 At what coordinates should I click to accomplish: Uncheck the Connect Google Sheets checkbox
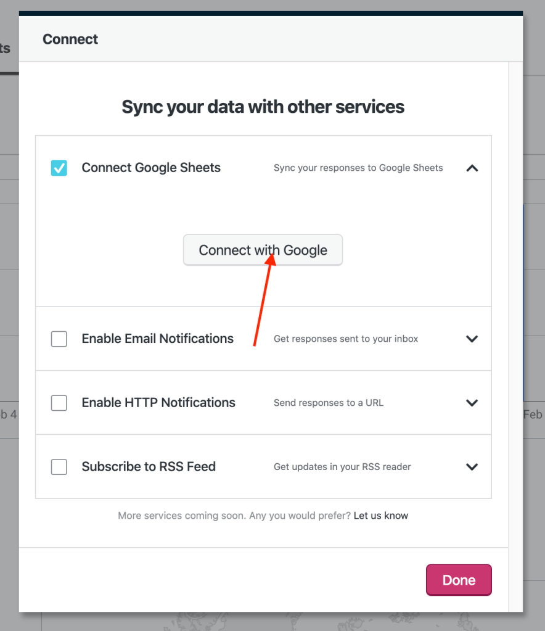[x=59, y=168]
